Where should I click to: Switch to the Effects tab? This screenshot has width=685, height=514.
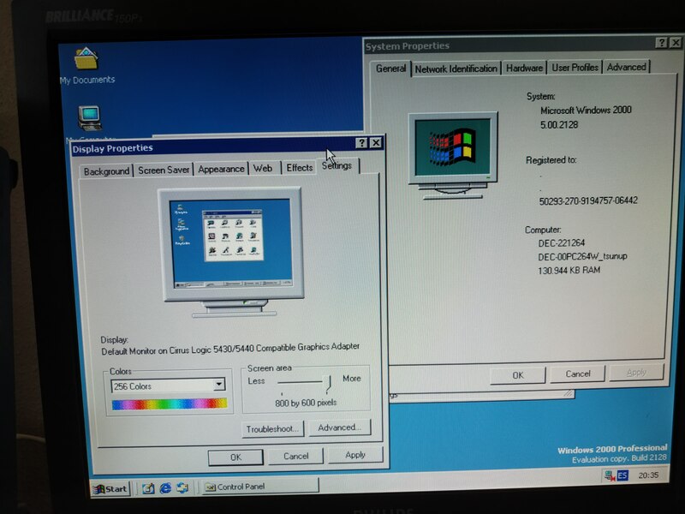pos(299,167)
